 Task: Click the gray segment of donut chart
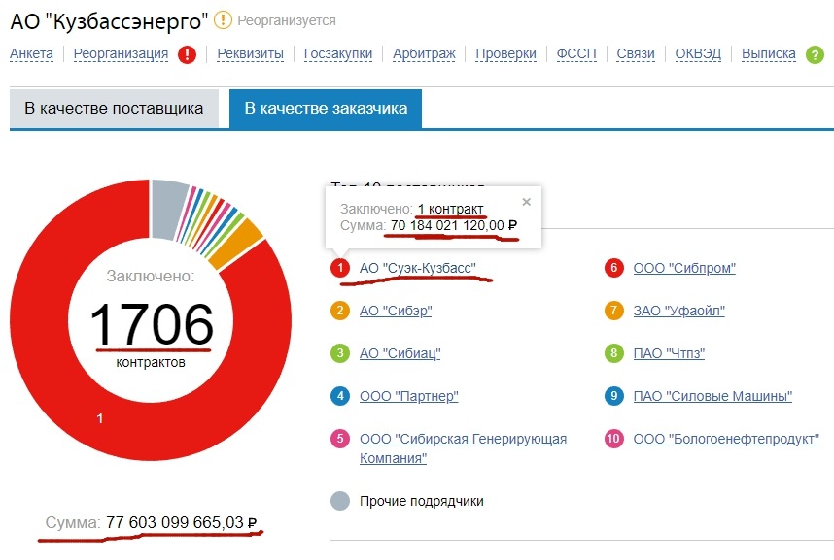tap(168, 209)
